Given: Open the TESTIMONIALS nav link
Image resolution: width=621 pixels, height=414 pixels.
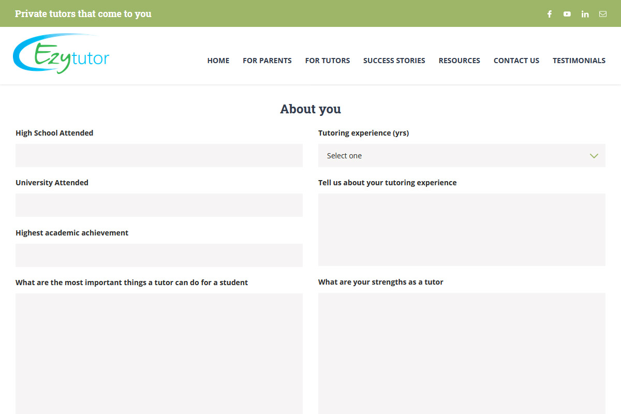Looking at the screenshot, I should click(x=579, y=61).
